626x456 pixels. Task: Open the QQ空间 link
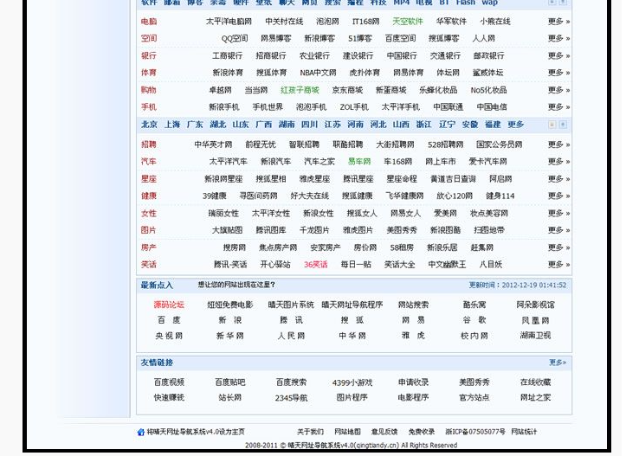[x=235, y=39]
